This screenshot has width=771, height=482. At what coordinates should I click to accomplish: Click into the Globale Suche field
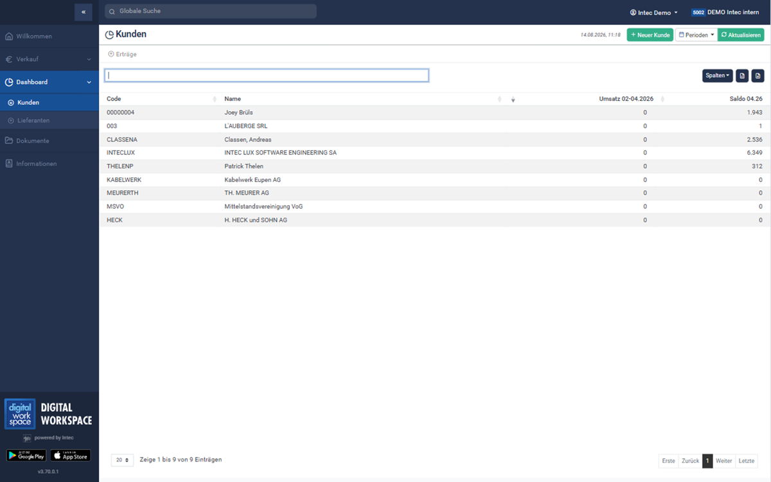click(x=211, y=11)
